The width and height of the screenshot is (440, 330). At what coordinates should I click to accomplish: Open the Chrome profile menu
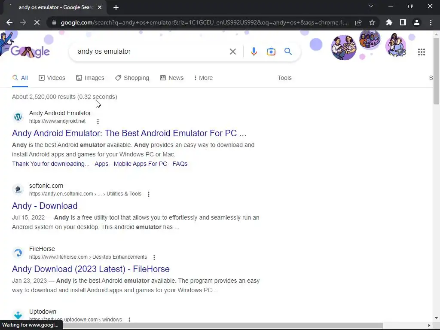417,22
